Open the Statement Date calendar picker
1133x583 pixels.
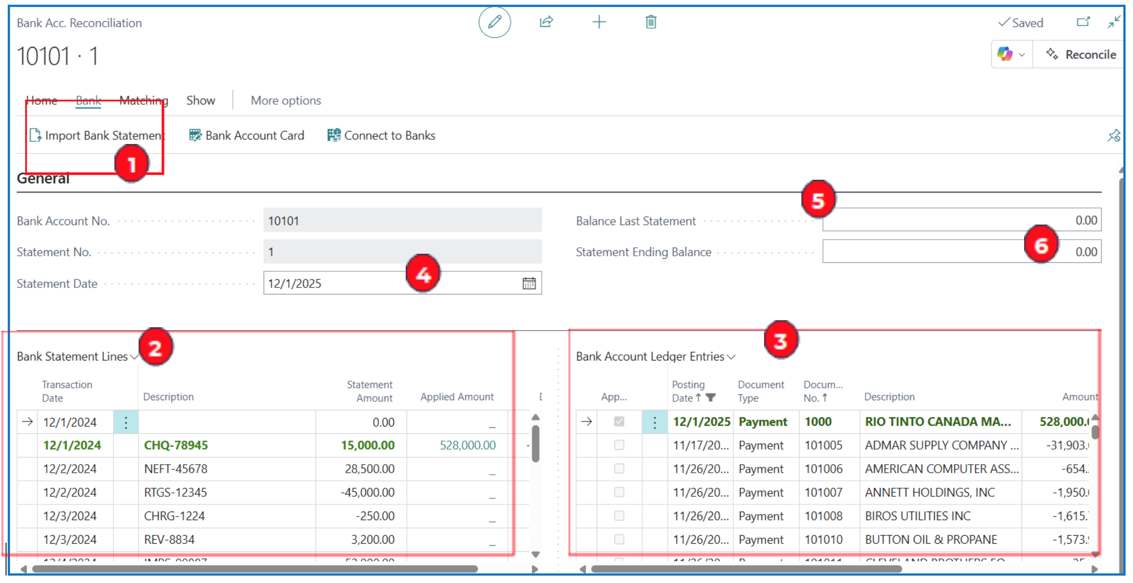pyautogui.click(x=529, y=283)
